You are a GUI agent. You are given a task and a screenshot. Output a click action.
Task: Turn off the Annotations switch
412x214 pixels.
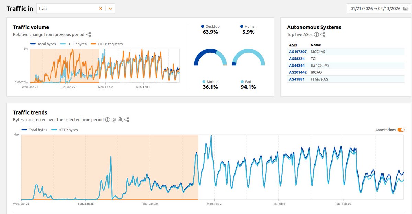(x=401, y=130)
